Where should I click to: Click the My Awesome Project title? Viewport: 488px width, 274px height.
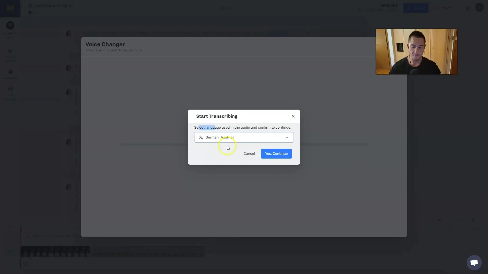[x=51, y=6]
